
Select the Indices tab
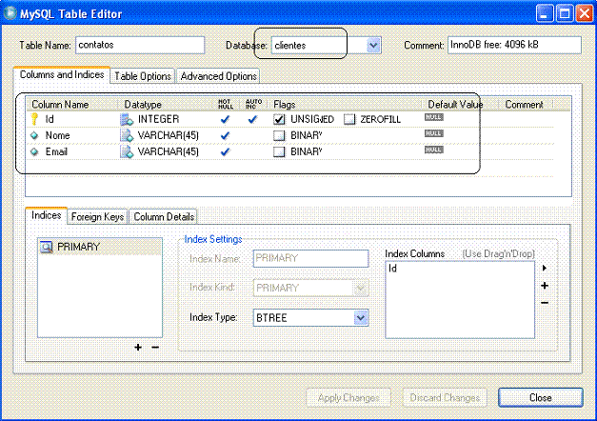click(46, 215)
